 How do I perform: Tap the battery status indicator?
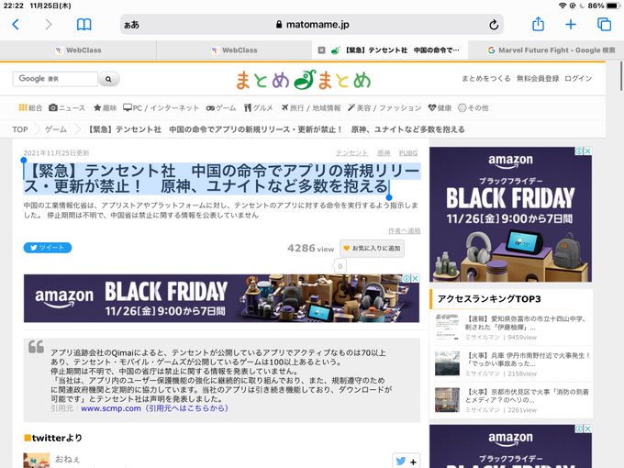613,6
